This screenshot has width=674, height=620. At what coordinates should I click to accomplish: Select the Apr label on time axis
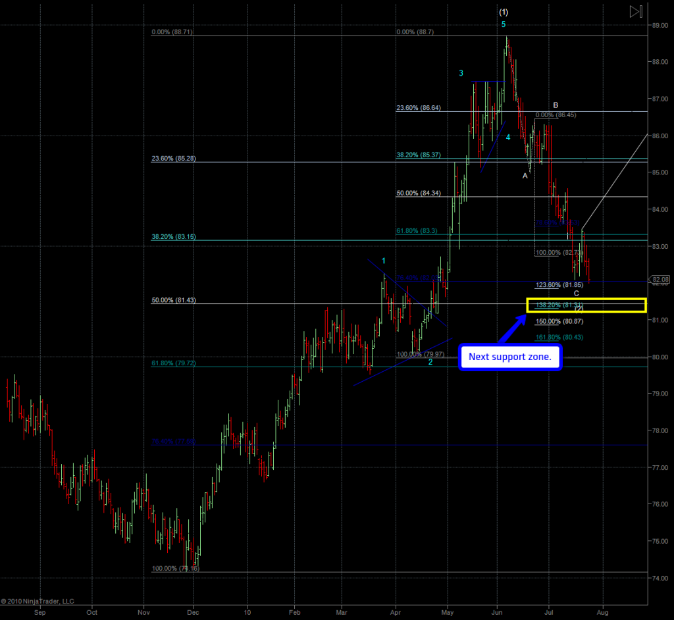[396, 613]
